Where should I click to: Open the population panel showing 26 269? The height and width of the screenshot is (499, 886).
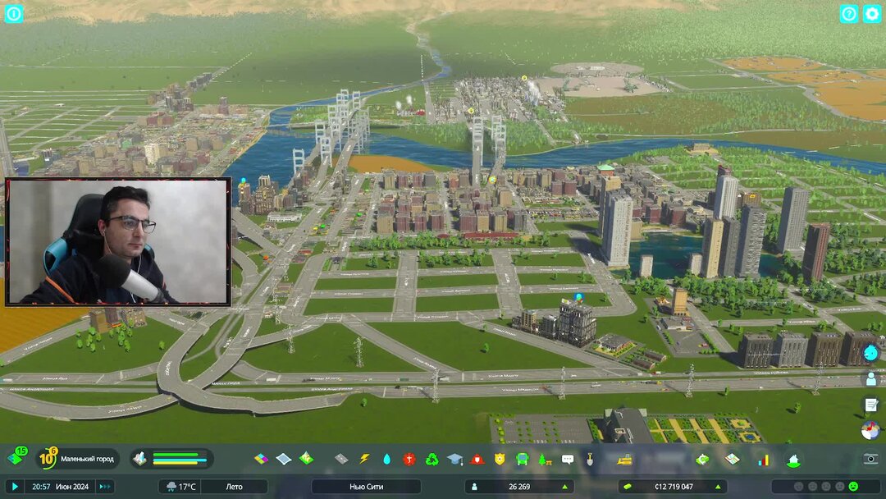point(518,486)
